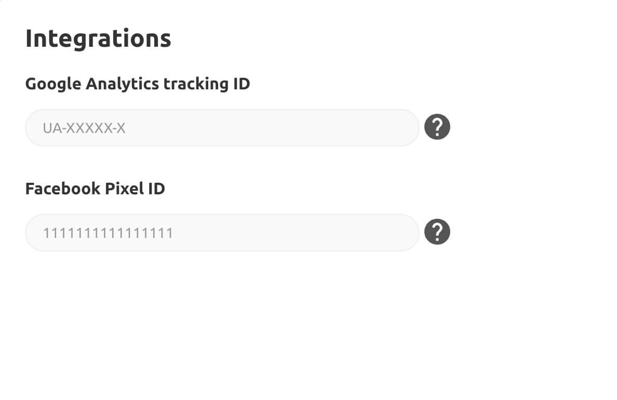The width and height of the screenshot is (617, 400).
Task: Select the tracking ID text box
Action: [222, 128]
